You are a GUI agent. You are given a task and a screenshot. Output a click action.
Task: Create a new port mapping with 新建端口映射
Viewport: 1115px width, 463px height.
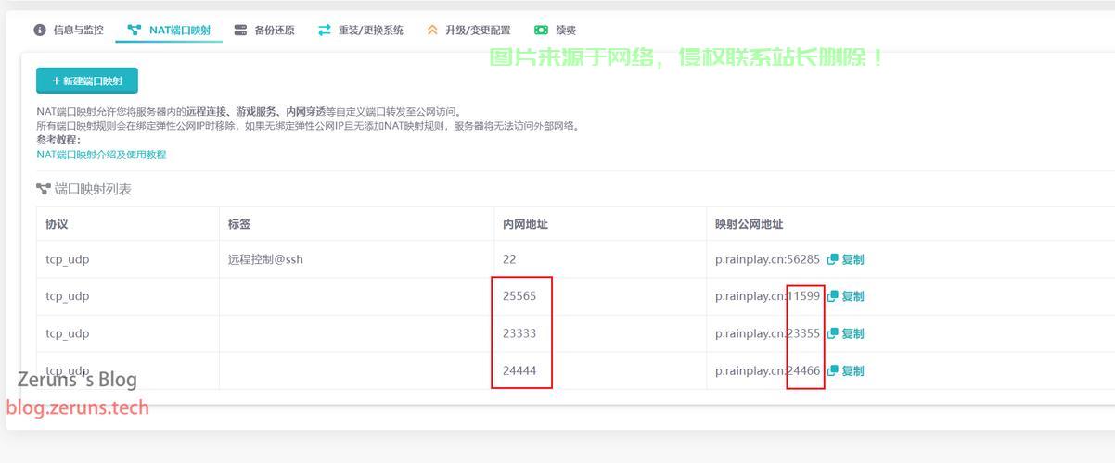click(87, 81)
